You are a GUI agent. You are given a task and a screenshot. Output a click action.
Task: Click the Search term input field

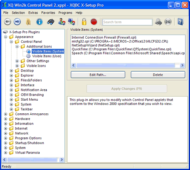coord(127,22)
